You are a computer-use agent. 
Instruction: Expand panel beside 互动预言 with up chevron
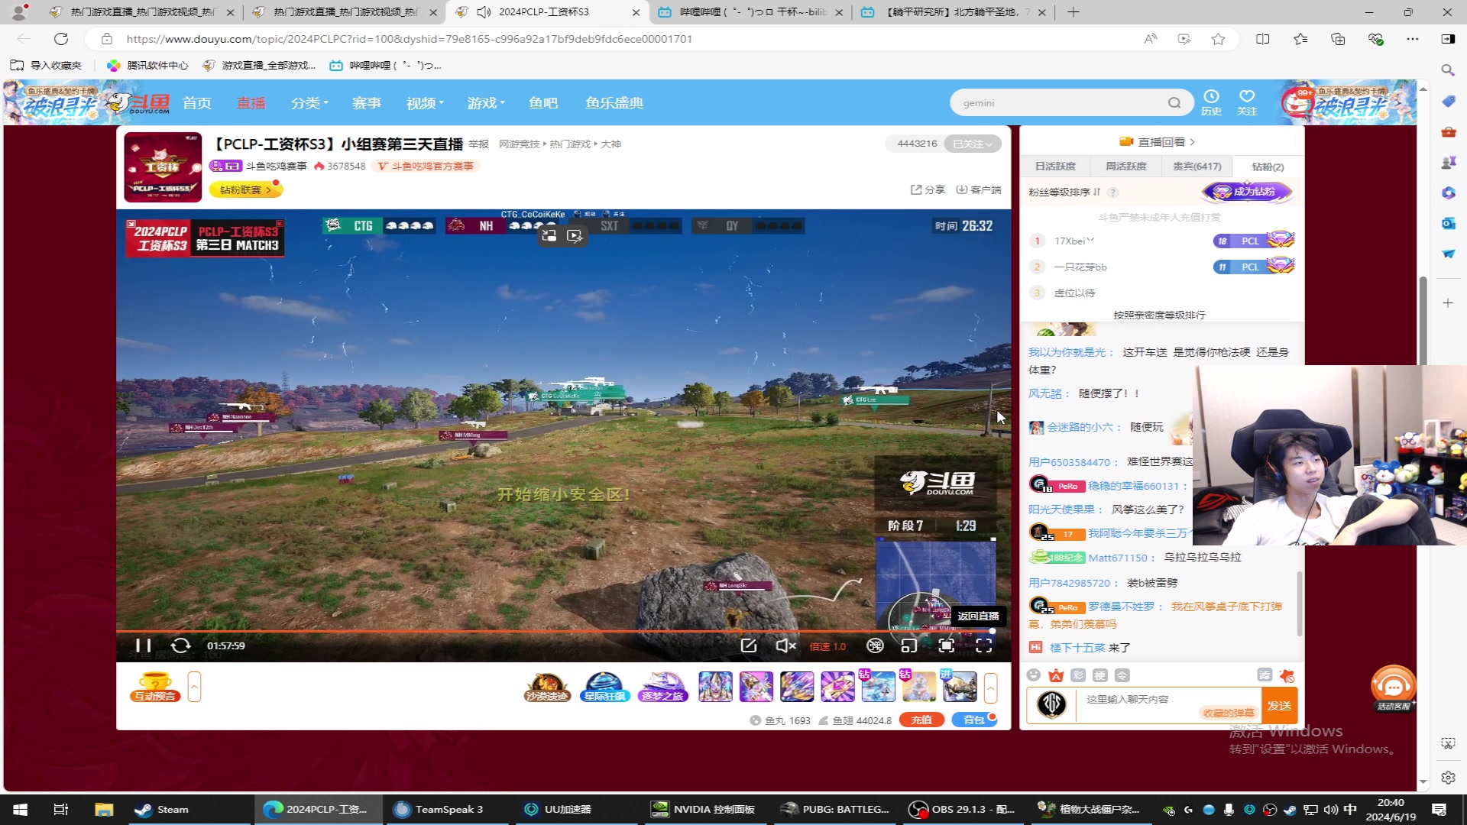194,687
